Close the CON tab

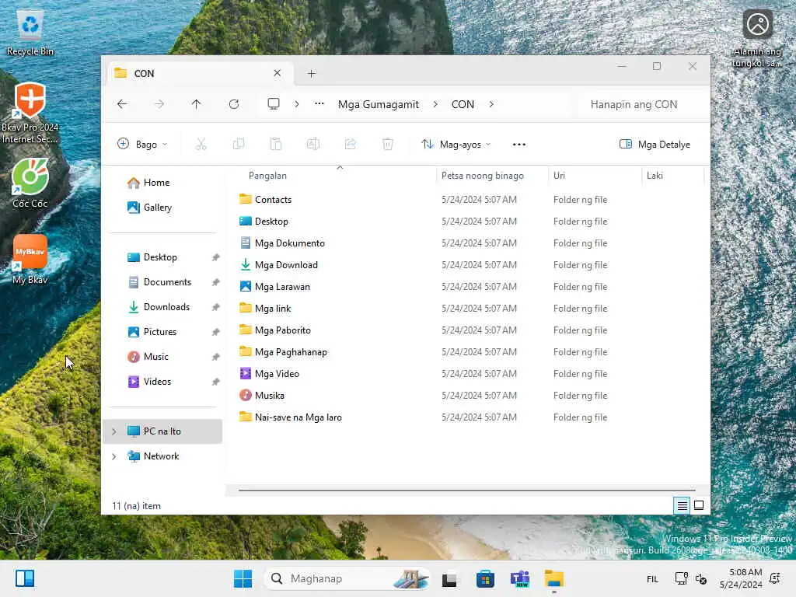coord(278,73)
